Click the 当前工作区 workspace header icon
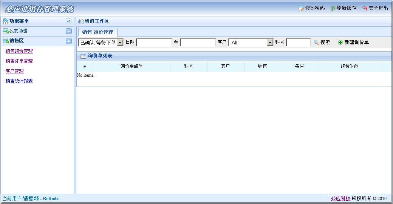The height and width of the screenshot is (204, 393). pyautogui.click(x=81, y=21)
